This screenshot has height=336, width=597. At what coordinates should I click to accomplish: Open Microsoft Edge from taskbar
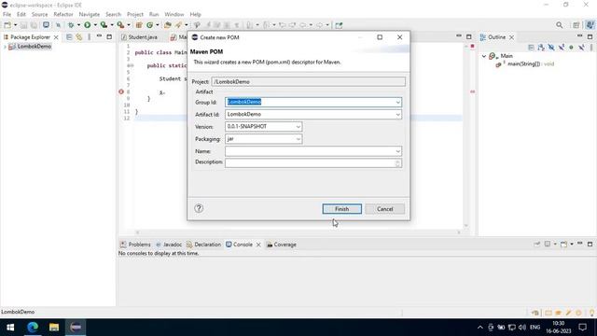(33, 328)
